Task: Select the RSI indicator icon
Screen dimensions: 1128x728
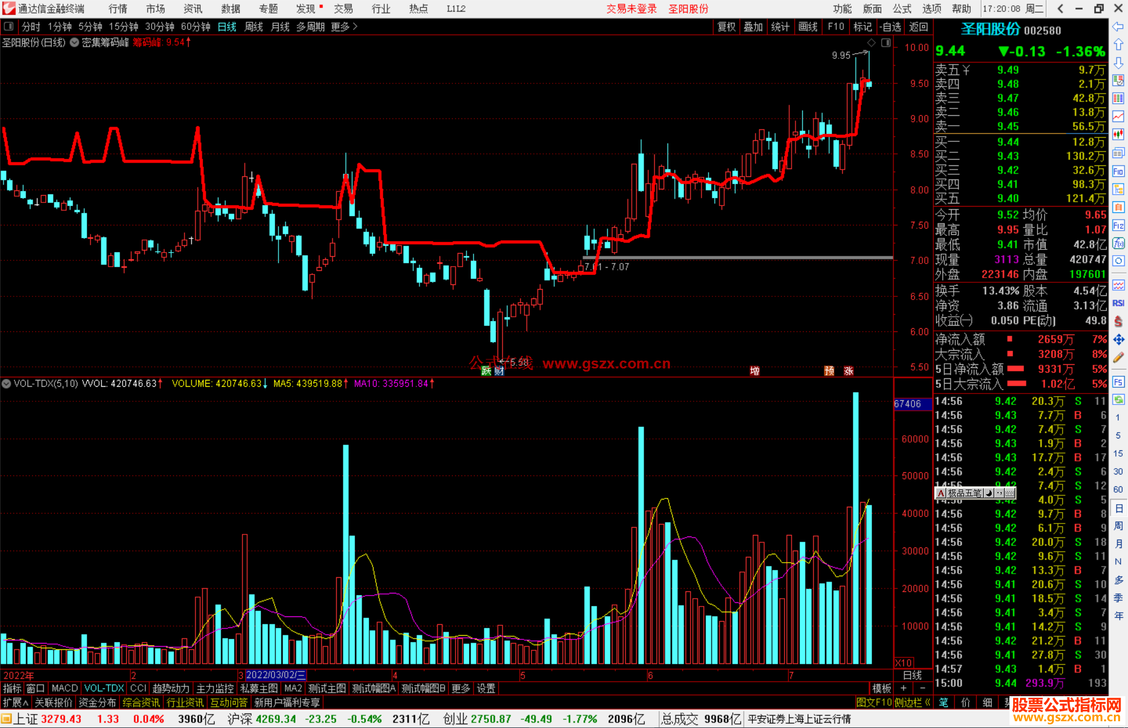Action: [x=1118, y=303]
